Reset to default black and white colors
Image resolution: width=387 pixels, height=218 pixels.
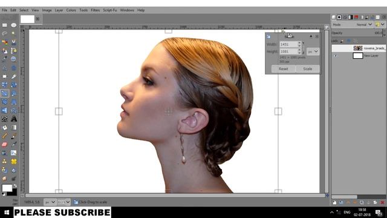[x=3, y=194]
